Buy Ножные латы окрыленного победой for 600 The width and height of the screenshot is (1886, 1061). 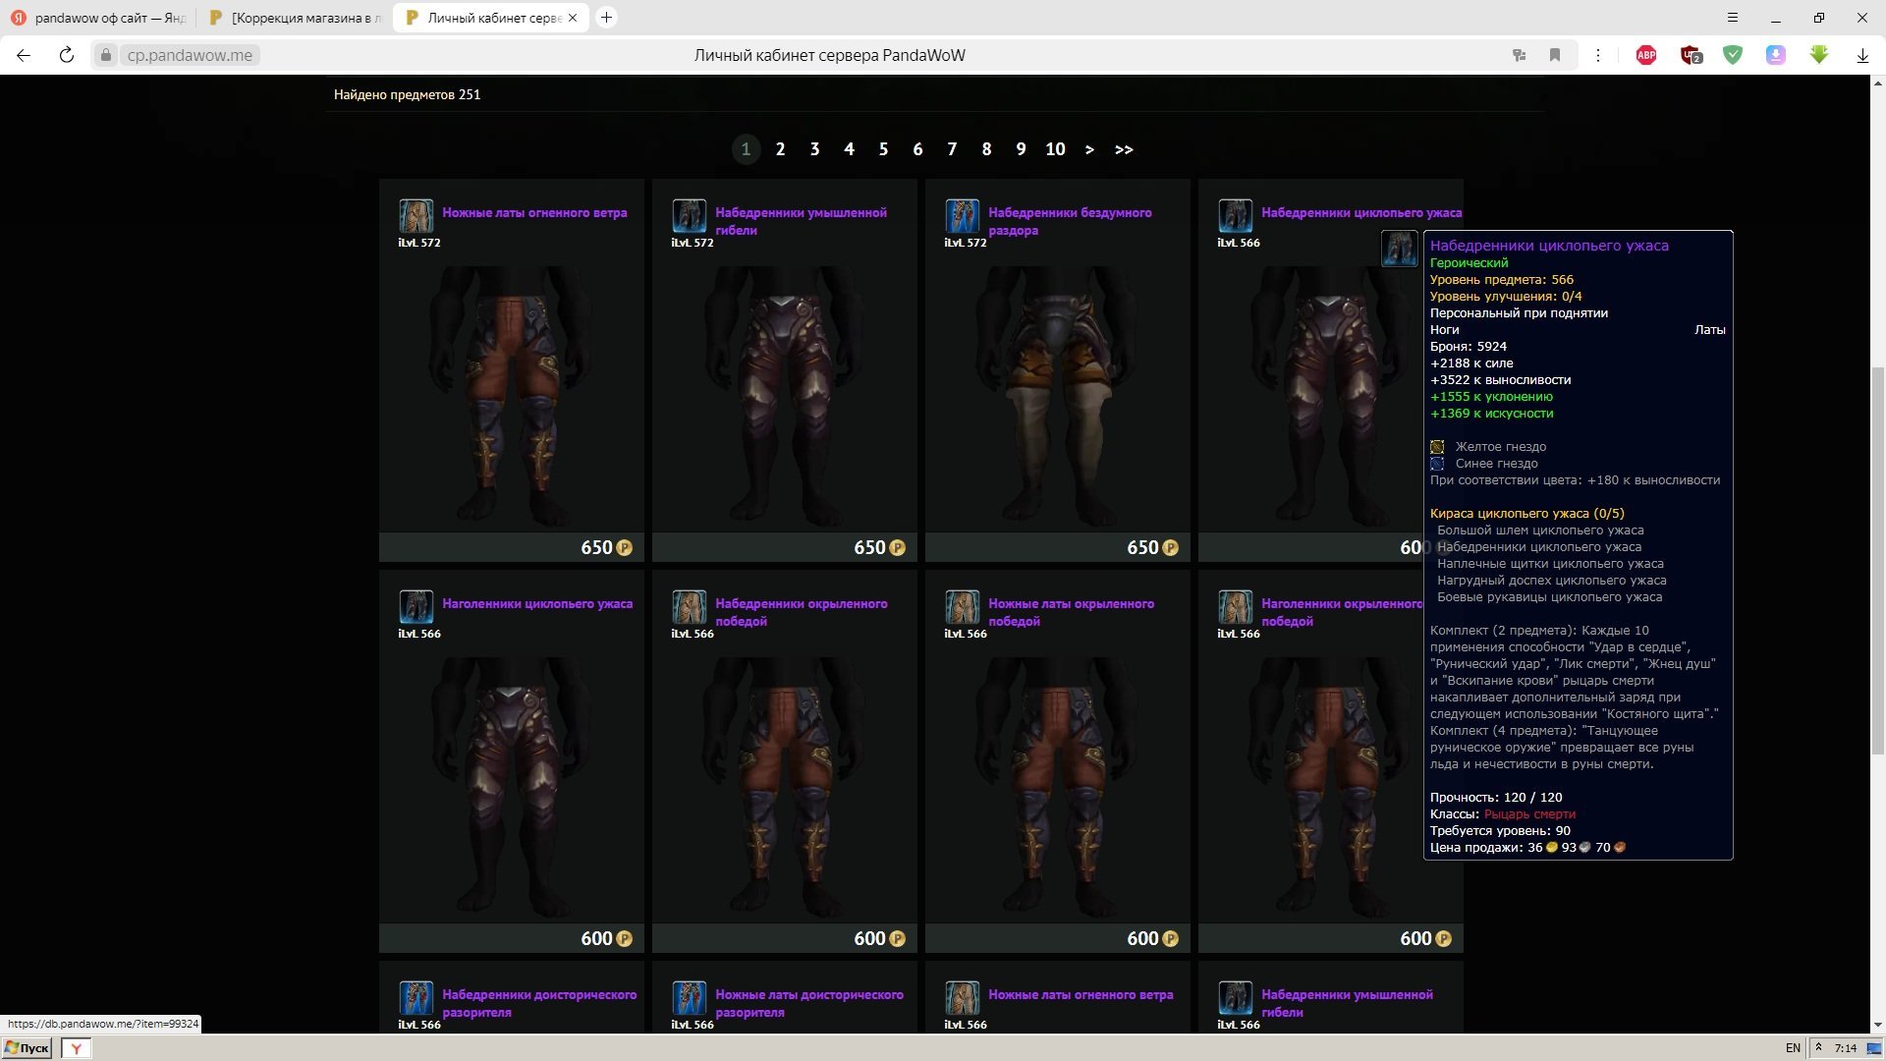[1058, 938]
